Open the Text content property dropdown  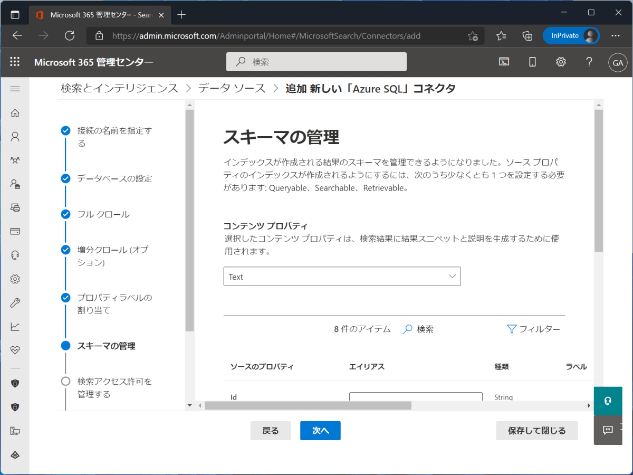pos(342,277)
